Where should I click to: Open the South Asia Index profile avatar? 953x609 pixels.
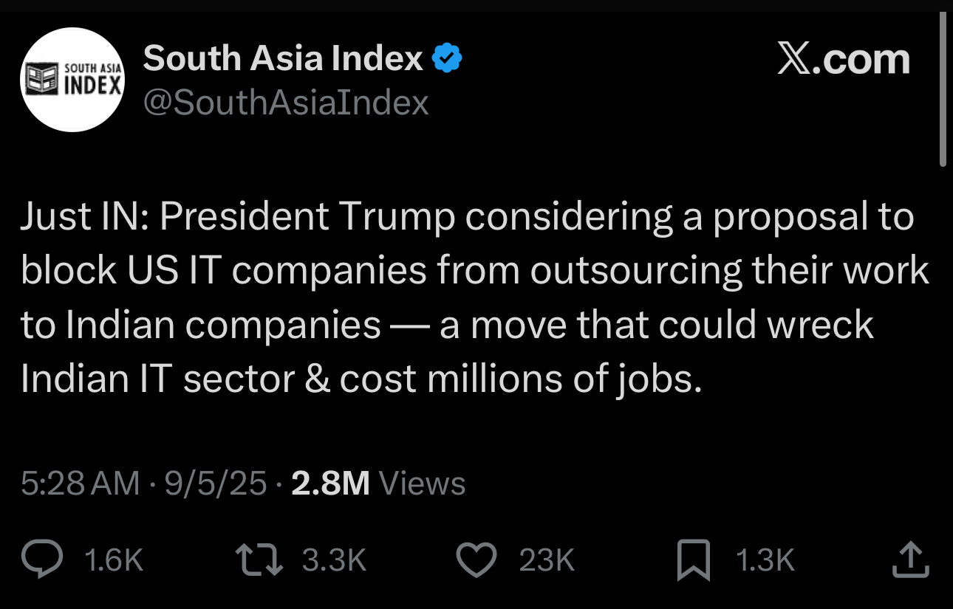[72, 80]
